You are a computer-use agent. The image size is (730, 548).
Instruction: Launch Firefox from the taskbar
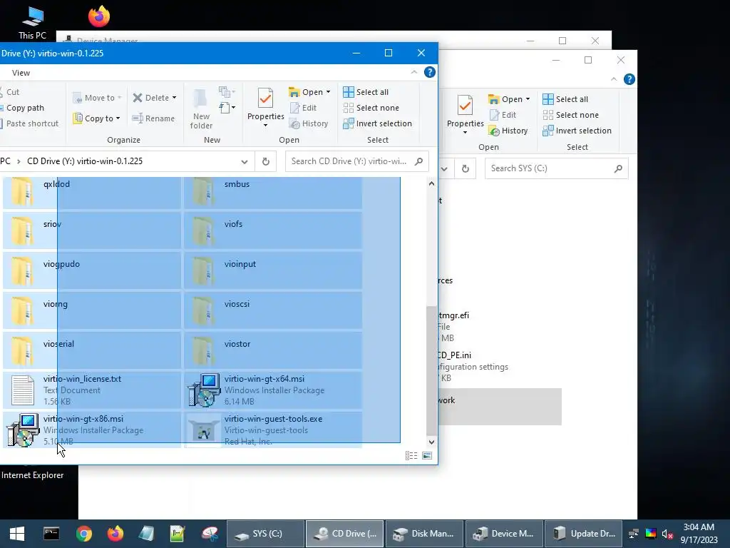[115, 534]
